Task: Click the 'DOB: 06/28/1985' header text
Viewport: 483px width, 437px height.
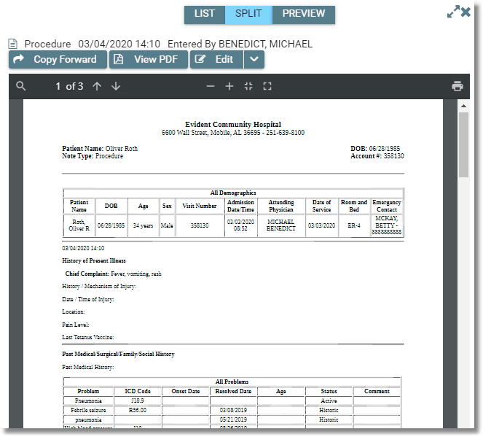Action: (x=375, y=149)
